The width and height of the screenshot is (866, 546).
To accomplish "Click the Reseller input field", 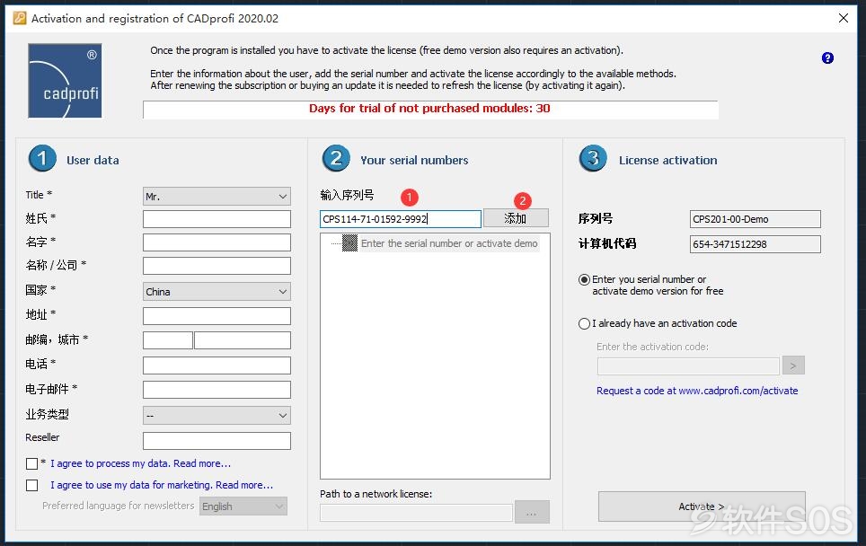I will click(x=216, y=441).
